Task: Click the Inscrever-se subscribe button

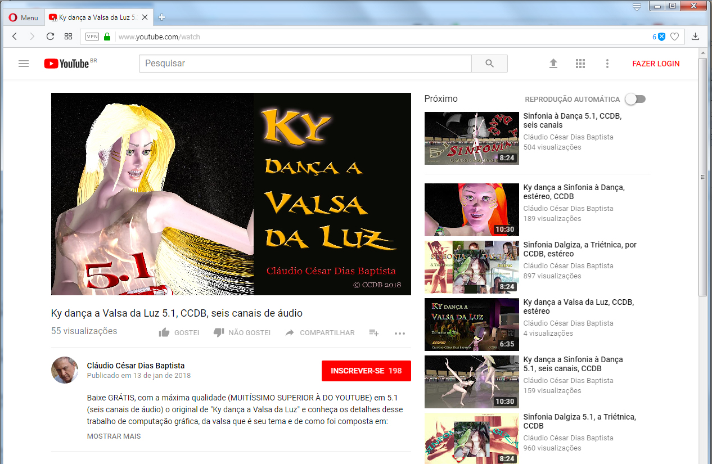Action: coord(366,371)
